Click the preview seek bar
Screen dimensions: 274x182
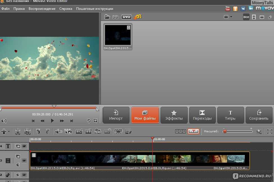point(49,108)
